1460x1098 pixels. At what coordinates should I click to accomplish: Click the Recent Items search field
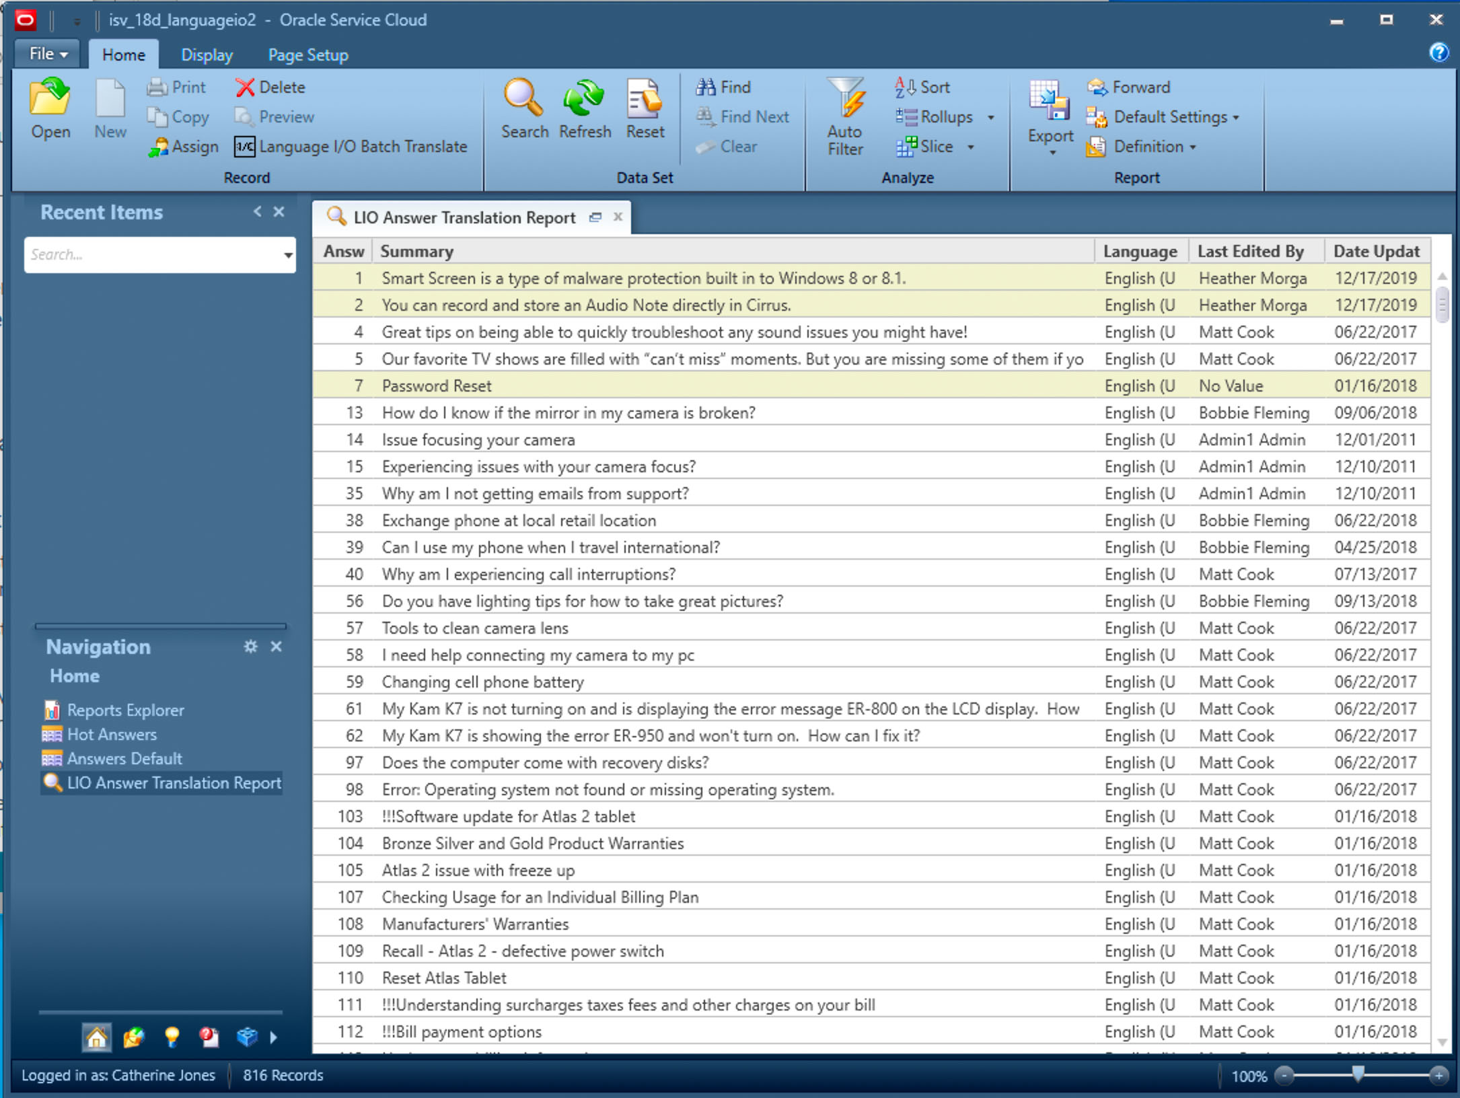point(152,254)
